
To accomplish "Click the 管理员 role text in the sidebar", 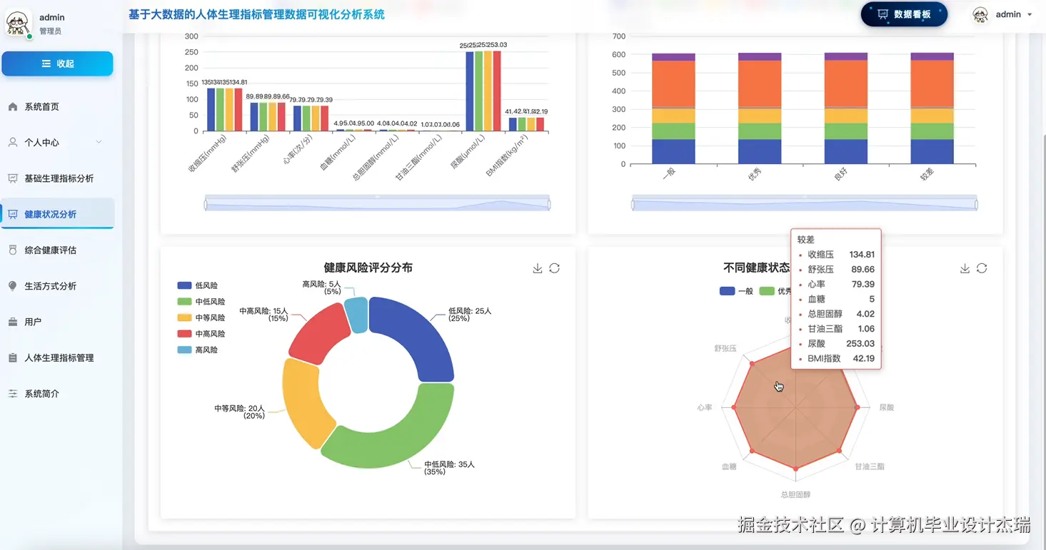I will [x=50, y=31].
